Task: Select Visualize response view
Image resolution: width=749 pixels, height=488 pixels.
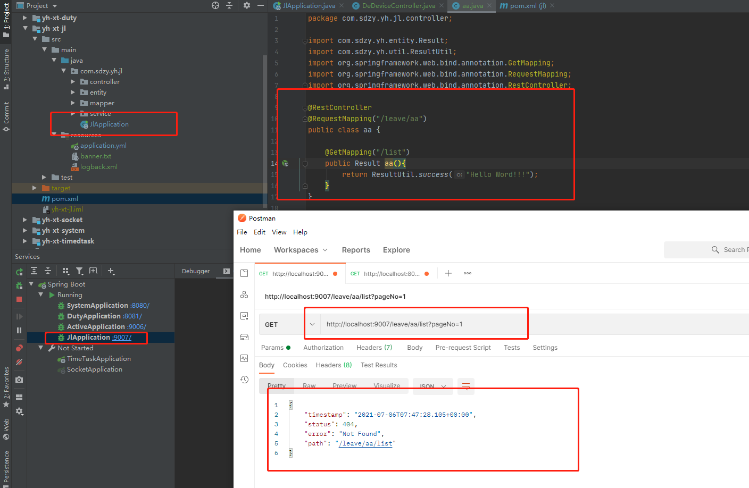Action: click(x=387, y=386)
